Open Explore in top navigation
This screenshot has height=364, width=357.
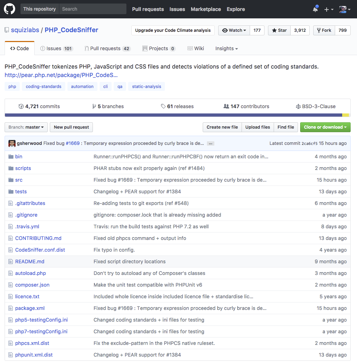[x=236, y=9]
